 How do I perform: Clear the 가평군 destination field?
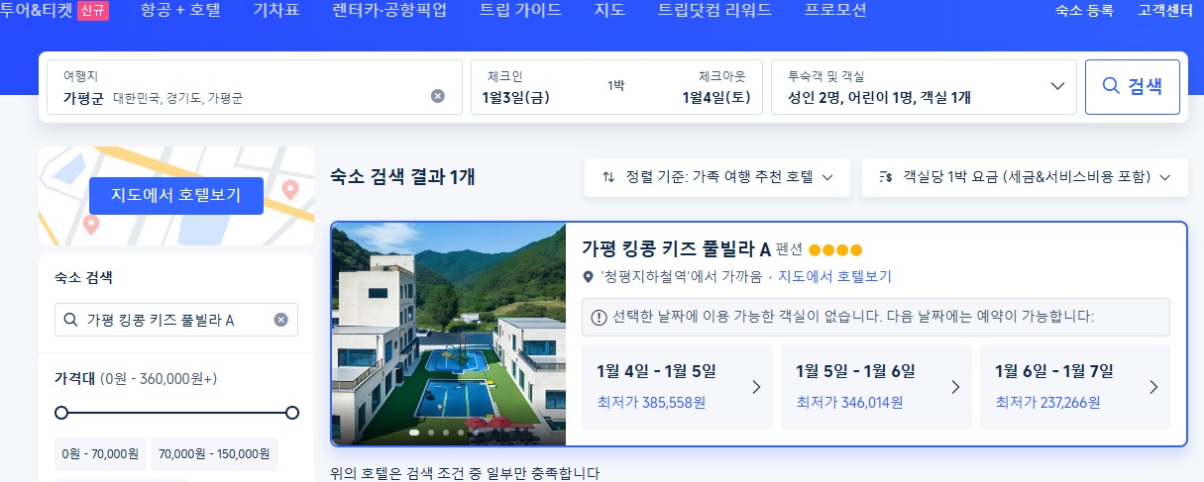[x=438, y=96]
